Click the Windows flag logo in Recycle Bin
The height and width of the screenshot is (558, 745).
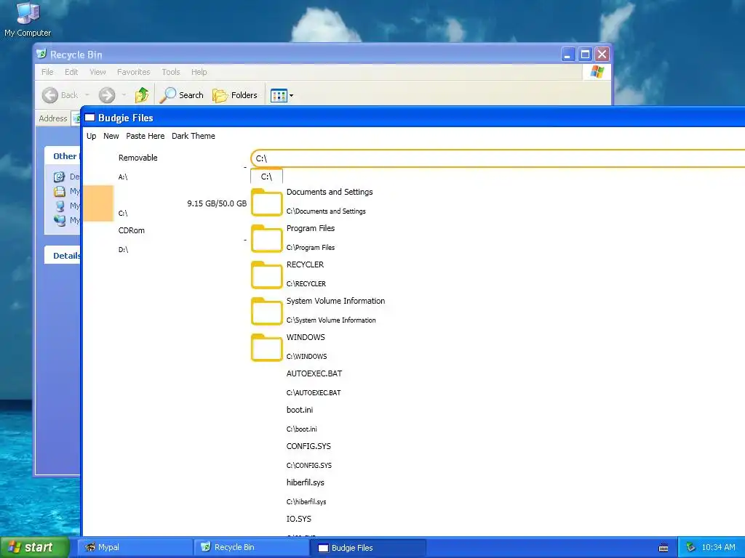pyautogui.click(x=597, y=72)
